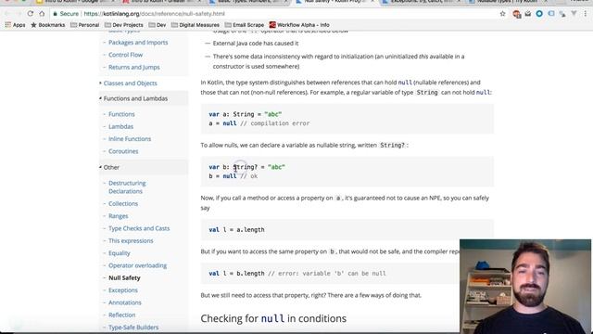
Task: Open the Annotations page
Action: (125, 302)
